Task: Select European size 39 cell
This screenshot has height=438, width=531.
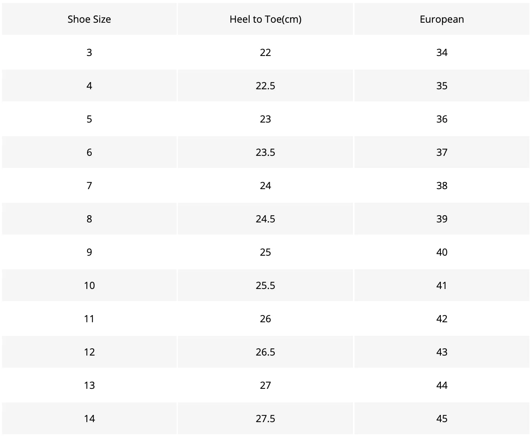Action: point(442,219)
